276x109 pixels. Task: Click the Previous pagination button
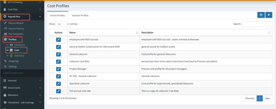pos(250,98)
